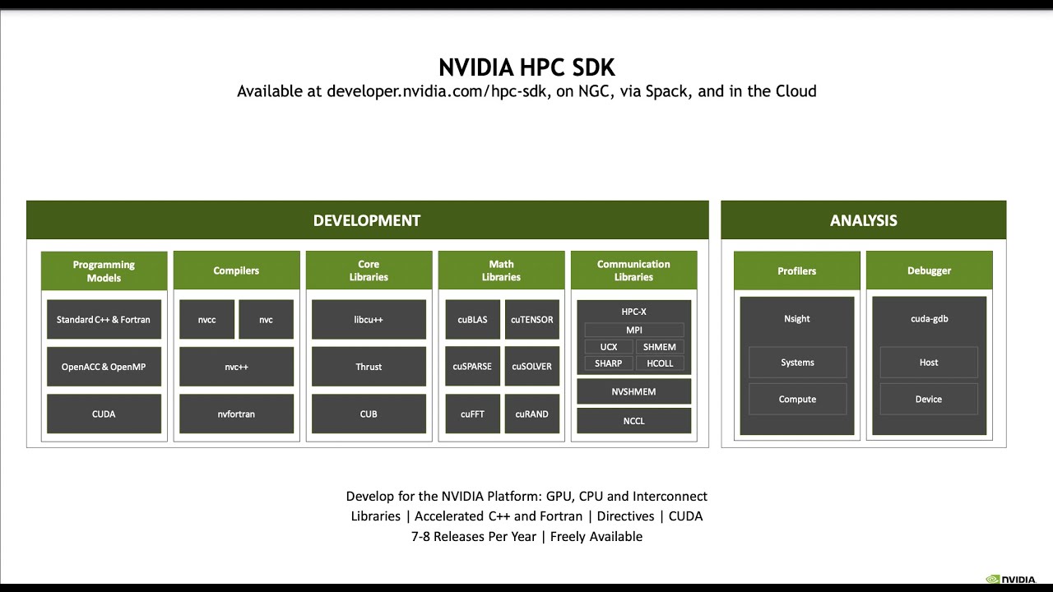Click the nvc compiler box

click(266, 319)
